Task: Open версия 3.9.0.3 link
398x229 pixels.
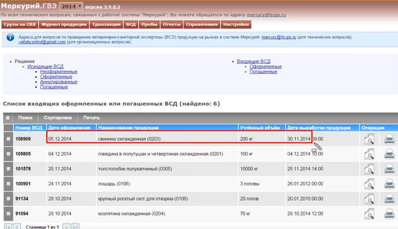Action: click(103, 7)
